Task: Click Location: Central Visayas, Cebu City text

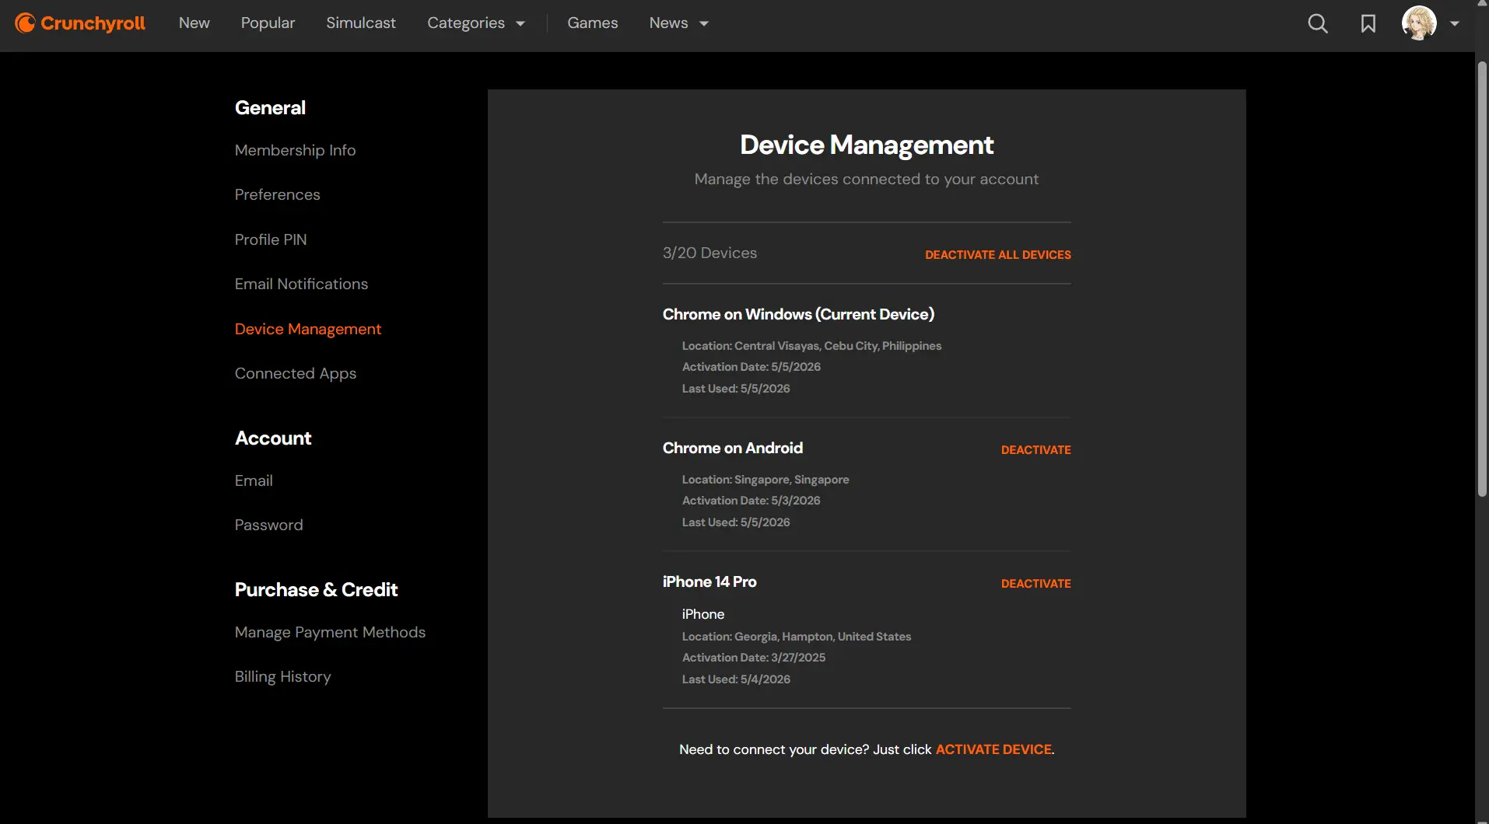Action: click(x=811, y=346)
